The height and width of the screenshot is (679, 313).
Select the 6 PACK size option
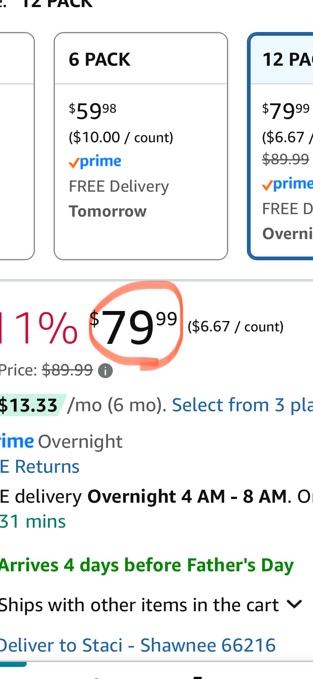point(141,146)
